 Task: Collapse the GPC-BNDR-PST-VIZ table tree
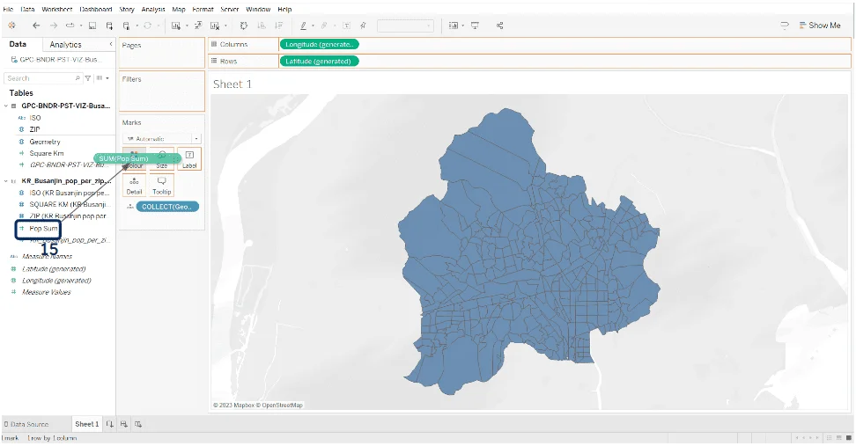point(5,106)
